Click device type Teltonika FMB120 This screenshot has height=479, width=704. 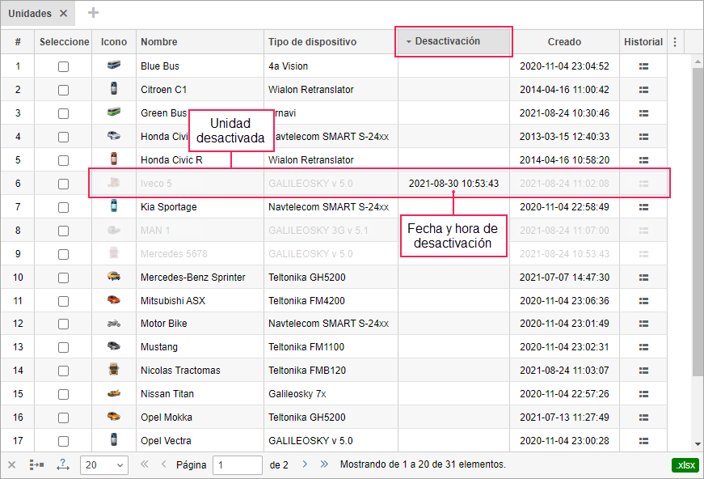[x=307, y=371]
